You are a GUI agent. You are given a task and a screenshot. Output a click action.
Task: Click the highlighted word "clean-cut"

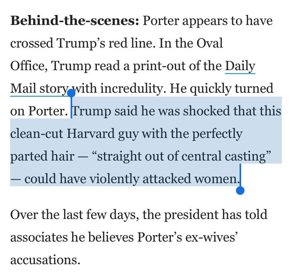36,133
